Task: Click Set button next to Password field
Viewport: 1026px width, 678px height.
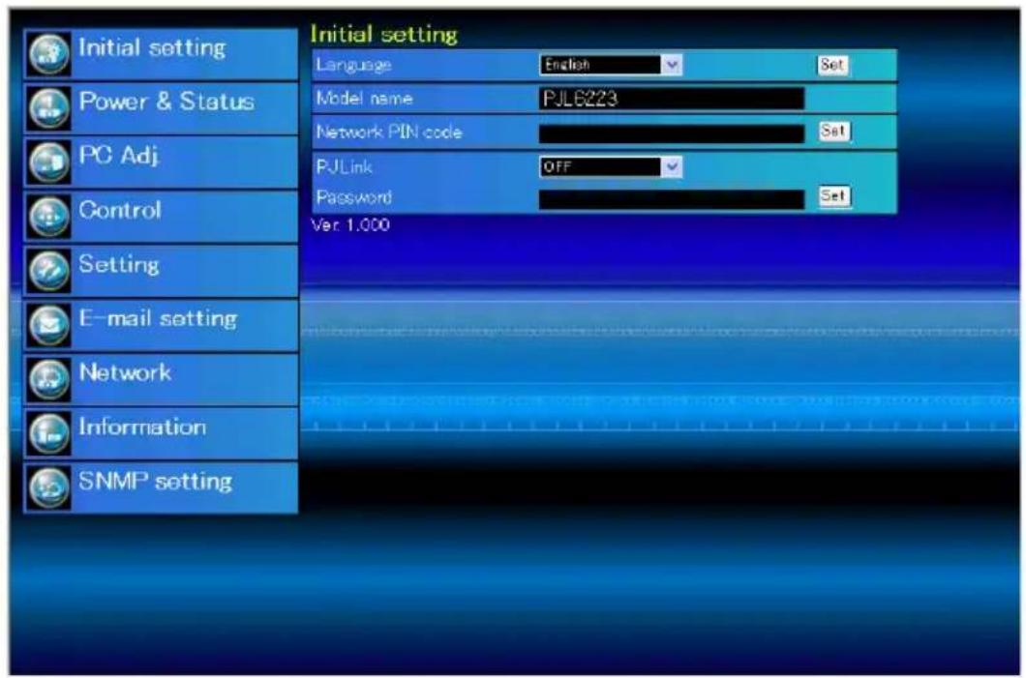Action: pyautogui.click(x=834, y=195)
